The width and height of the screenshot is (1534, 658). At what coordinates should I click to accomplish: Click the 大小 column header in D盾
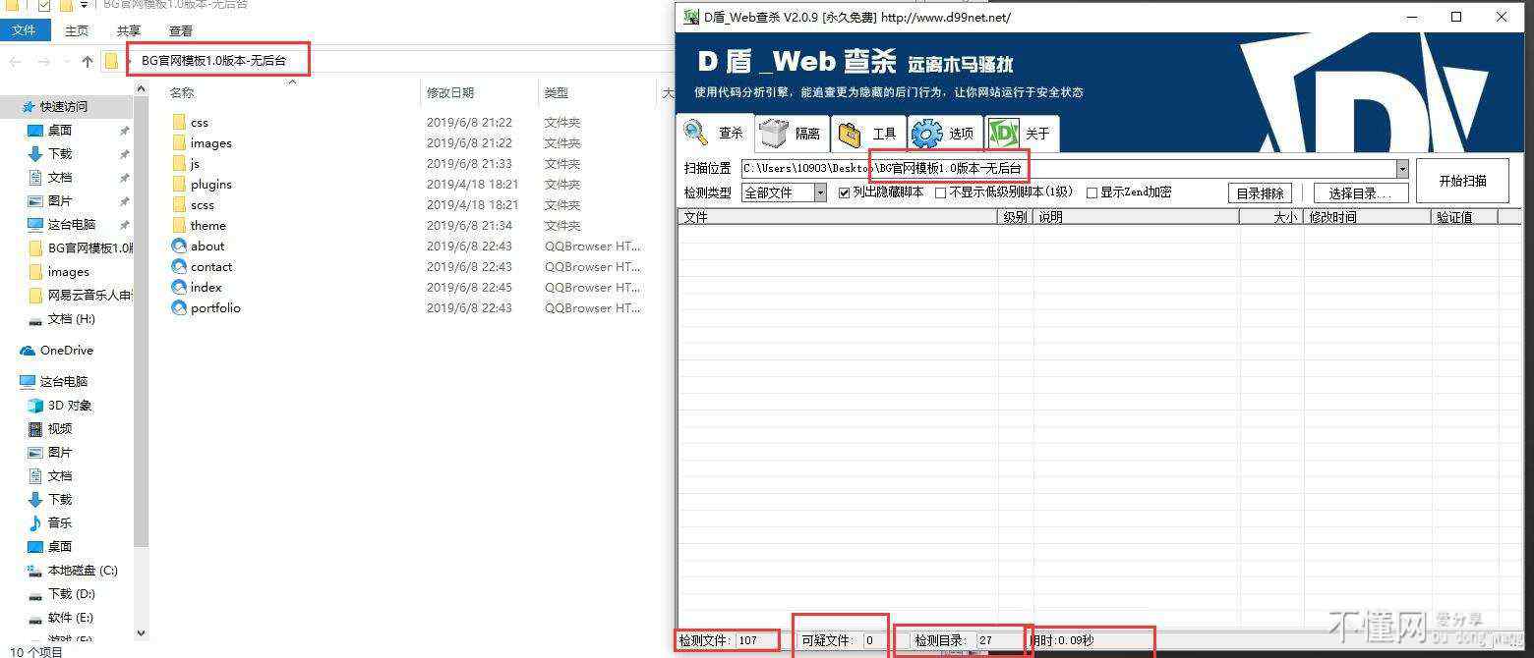point(1271,217)
